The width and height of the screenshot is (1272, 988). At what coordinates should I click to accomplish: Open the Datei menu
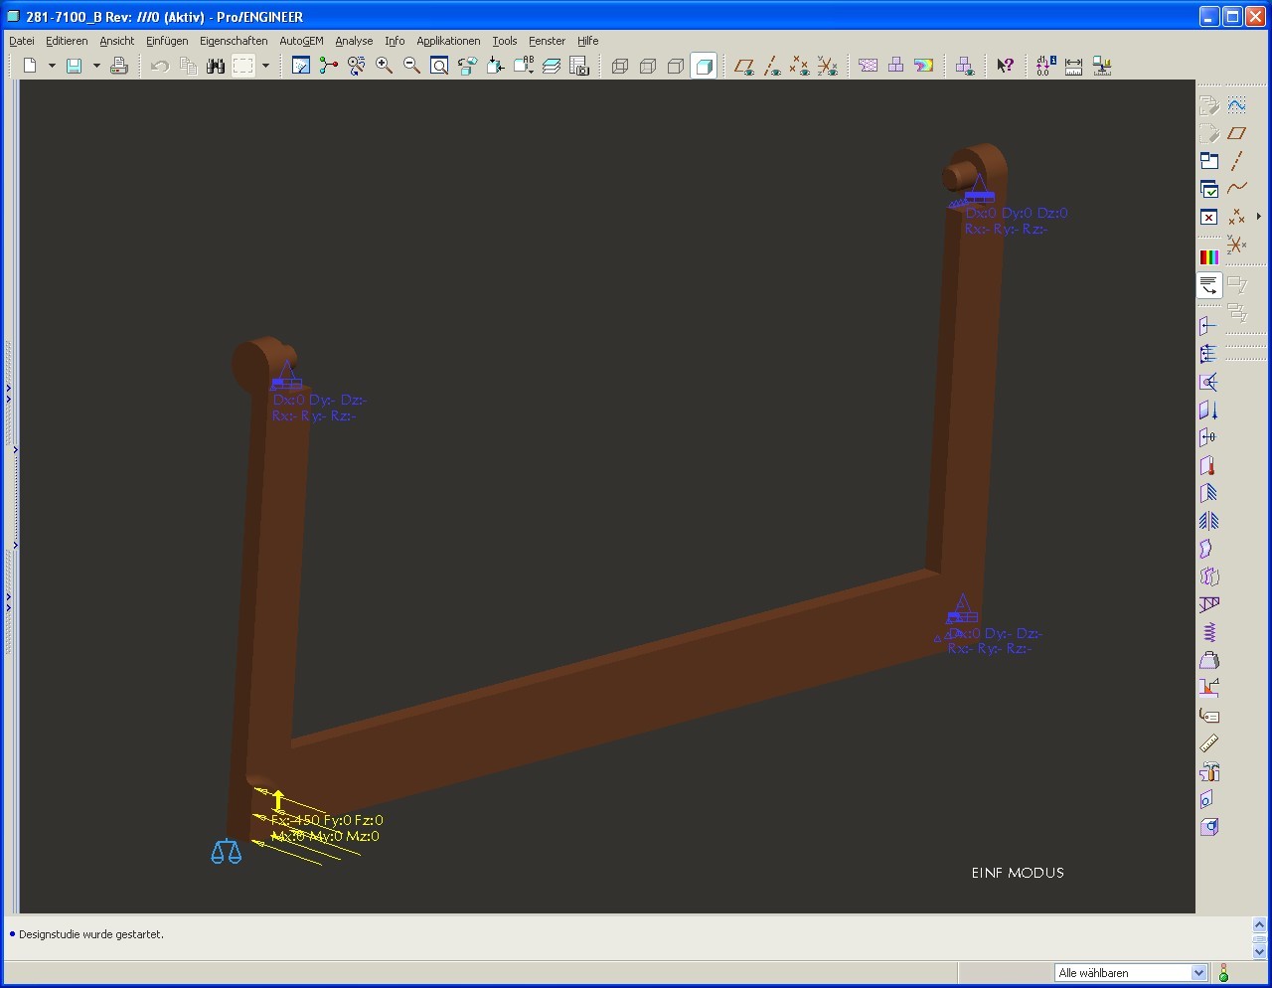pyautogui.click(x=22, y=41)
